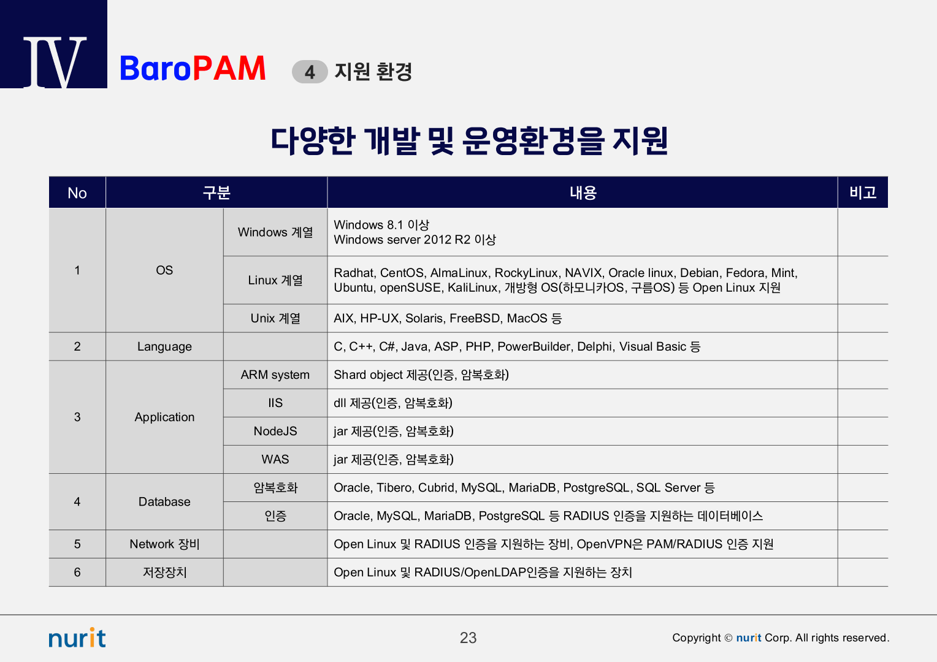The width and height of the screenshot is (937, 662).
Task: Click the 'C, C++, C#, Java, ASP' languages cell
Action: click(x=583, y=346)
